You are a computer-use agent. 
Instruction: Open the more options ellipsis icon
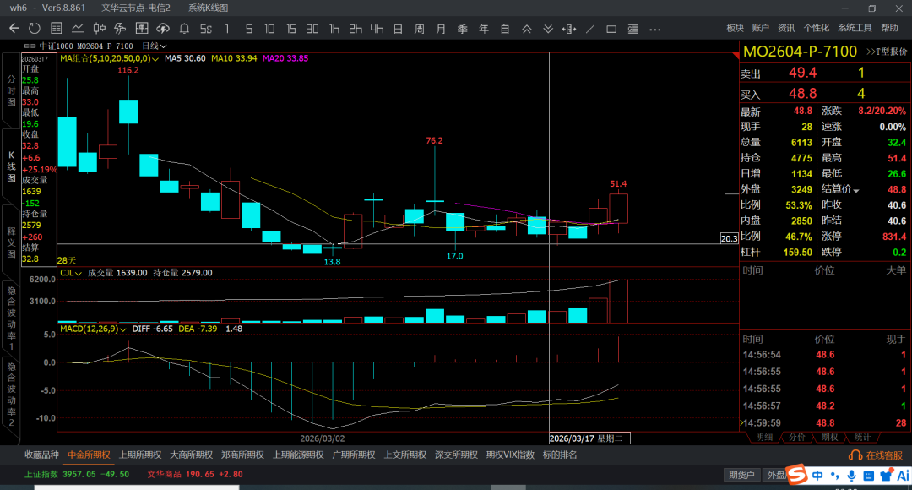pyautogui.click(x=655, y=29)
